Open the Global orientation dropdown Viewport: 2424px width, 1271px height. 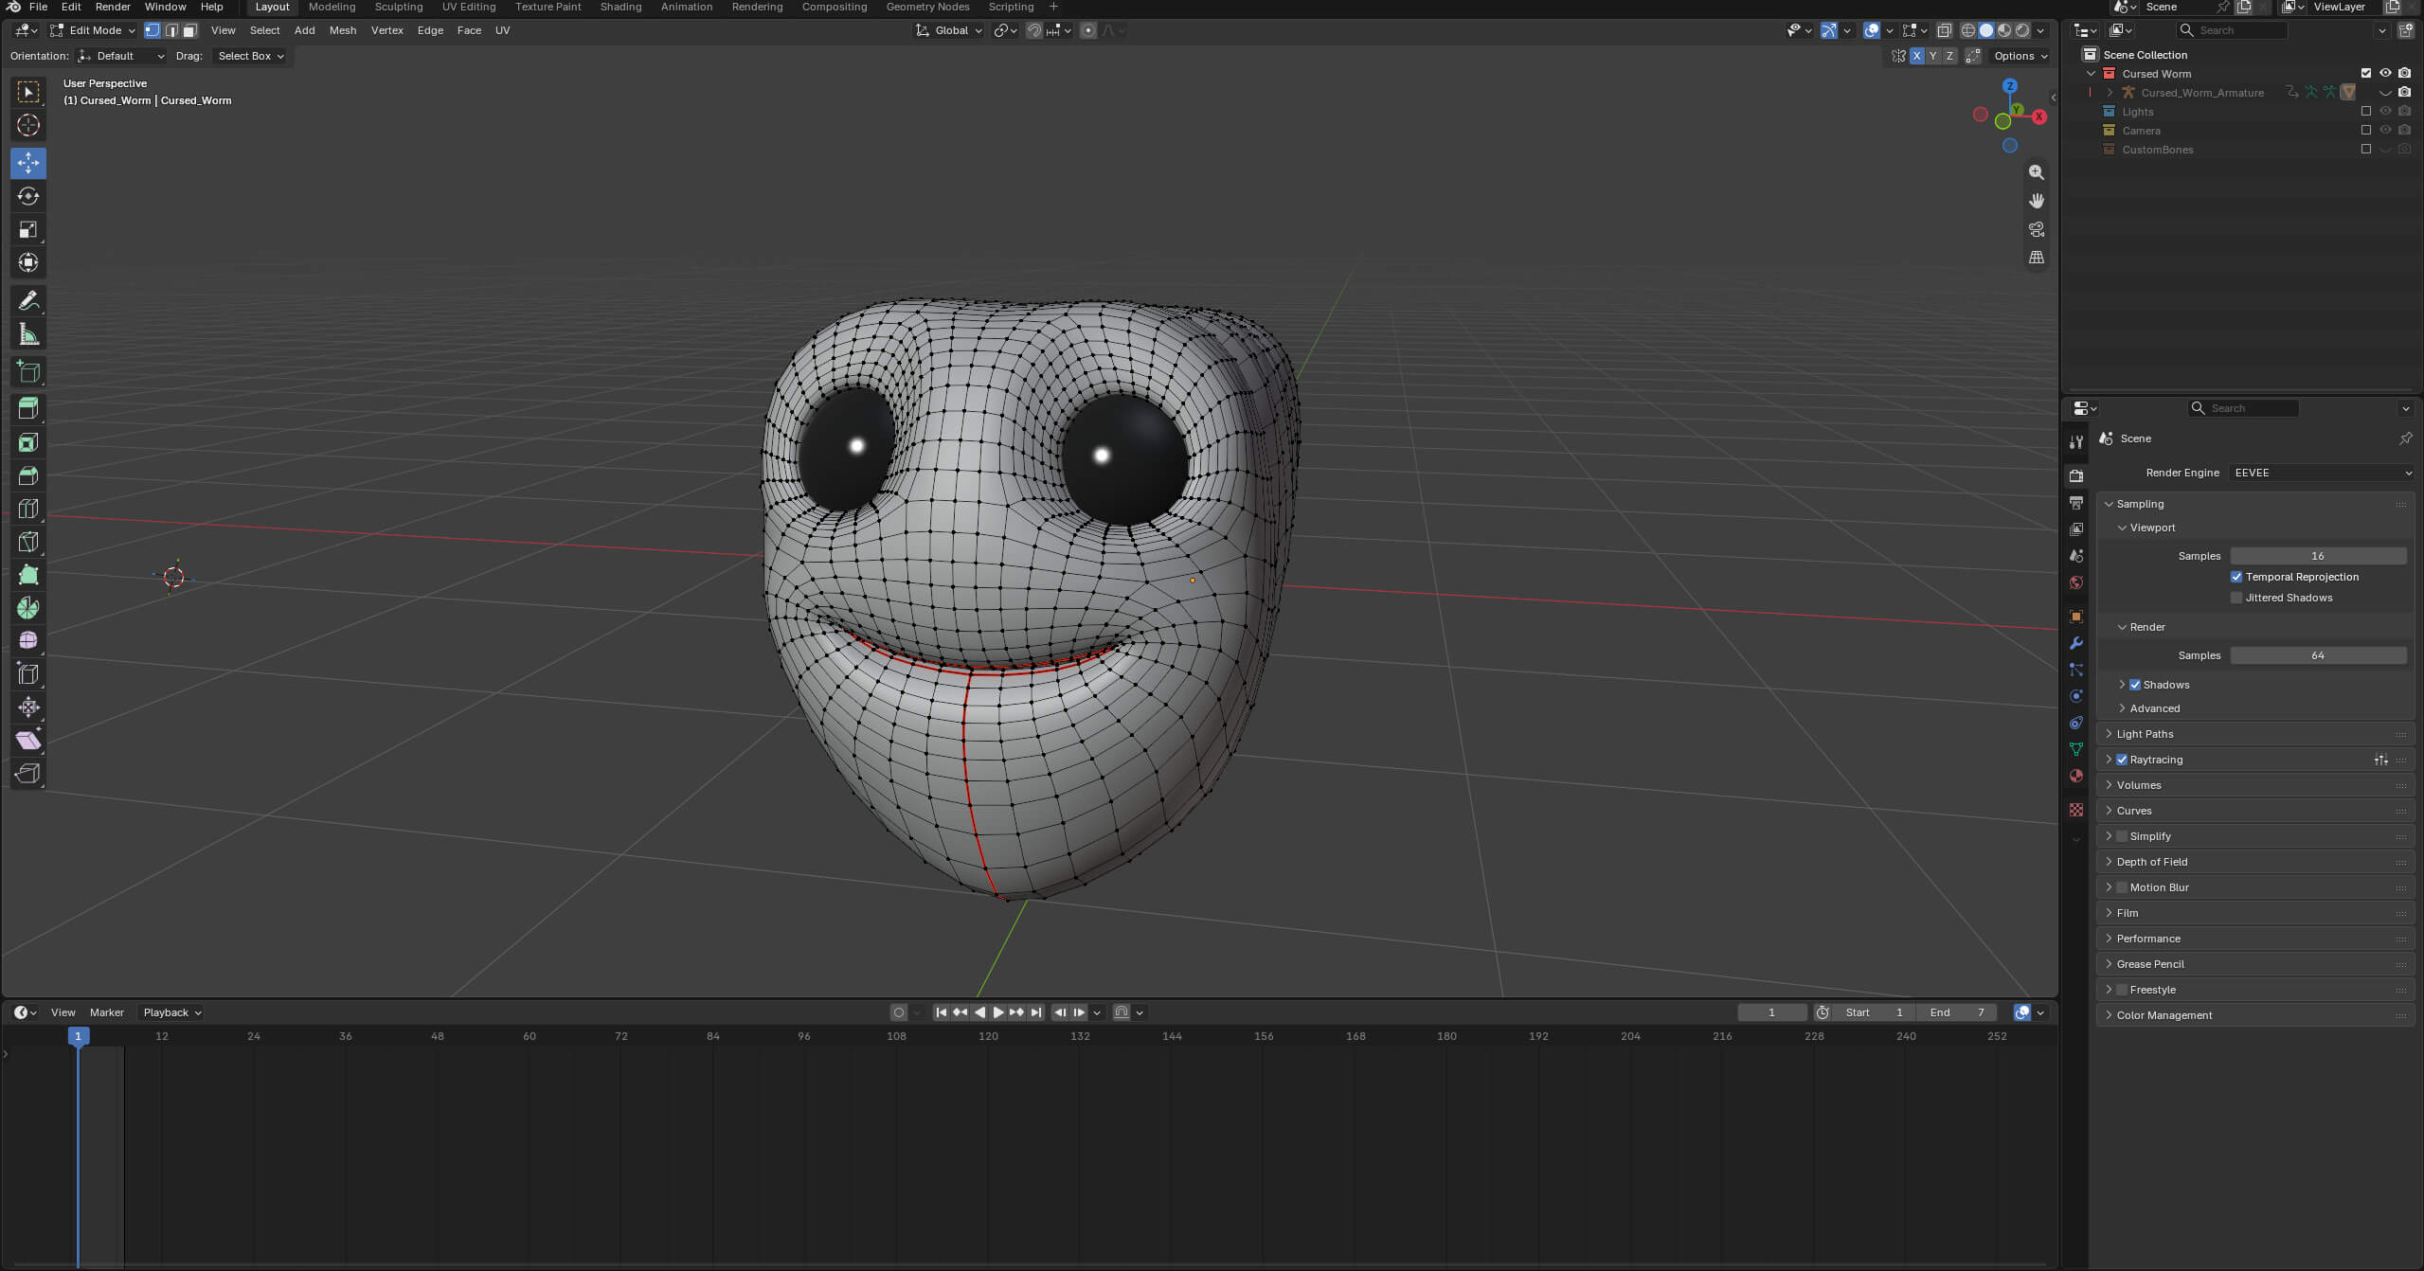tap(949, 30)
